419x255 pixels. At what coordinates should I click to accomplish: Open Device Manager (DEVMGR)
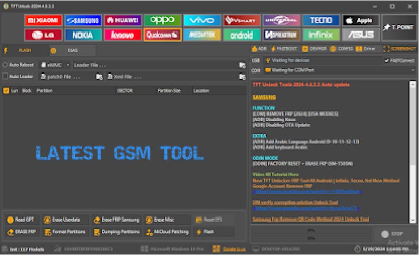(x=315, y=49)
